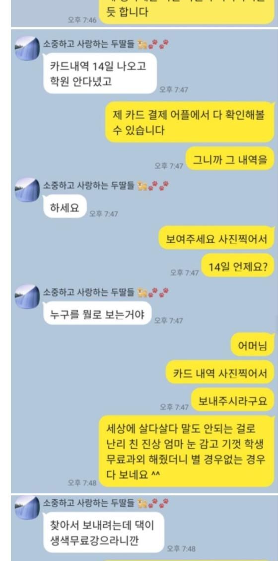
Task: Select the long yellow message starting '세상에 살다살다'
Action: click(186, 451)
